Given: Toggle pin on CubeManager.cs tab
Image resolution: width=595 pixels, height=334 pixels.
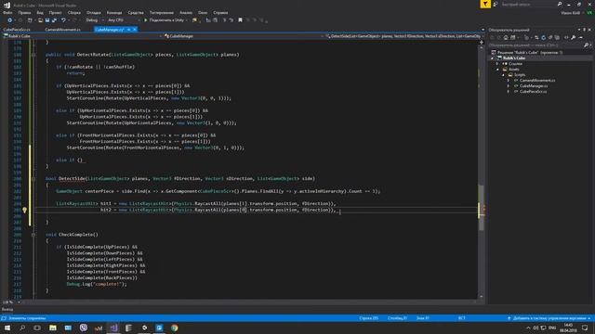Looking at the screenshot, I should click(128, 30).
